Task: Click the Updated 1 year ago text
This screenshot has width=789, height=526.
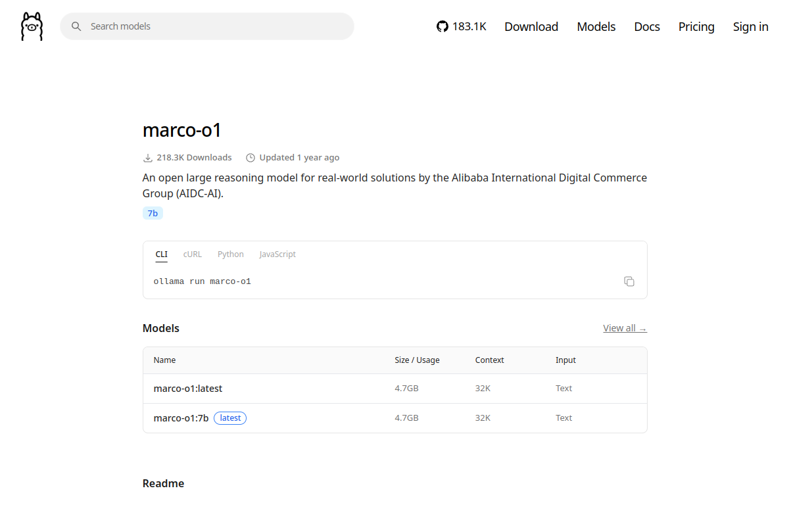Action: 299,158
